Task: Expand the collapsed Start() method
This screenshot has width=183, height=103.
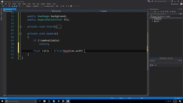Action: [20, 27]
